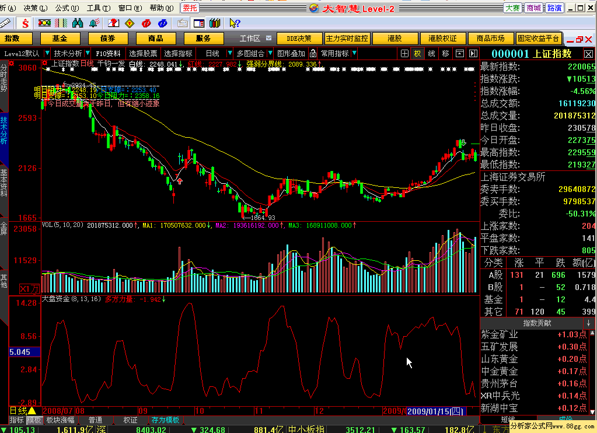Close the 000001 上证指数 info panel
This screenshot has width=597, height=433.
tap(588, 54)
